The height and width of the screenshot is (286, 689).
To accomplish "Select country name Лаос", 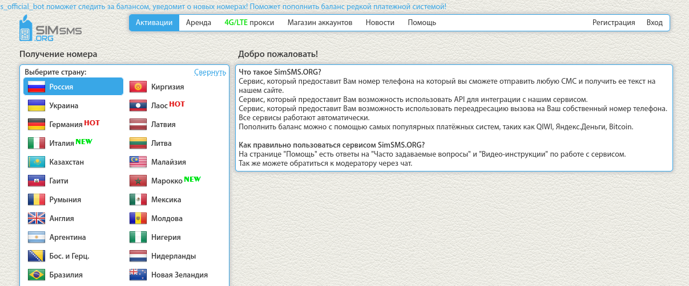I will (159, 105).
